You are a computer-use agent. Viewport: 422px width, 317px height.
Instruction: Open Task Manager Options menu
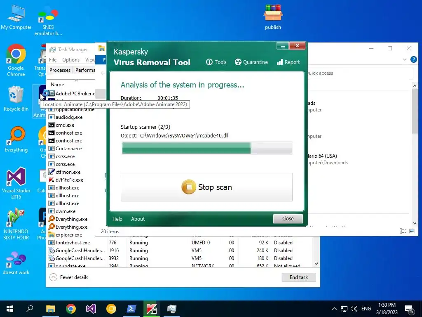point(71,59)
